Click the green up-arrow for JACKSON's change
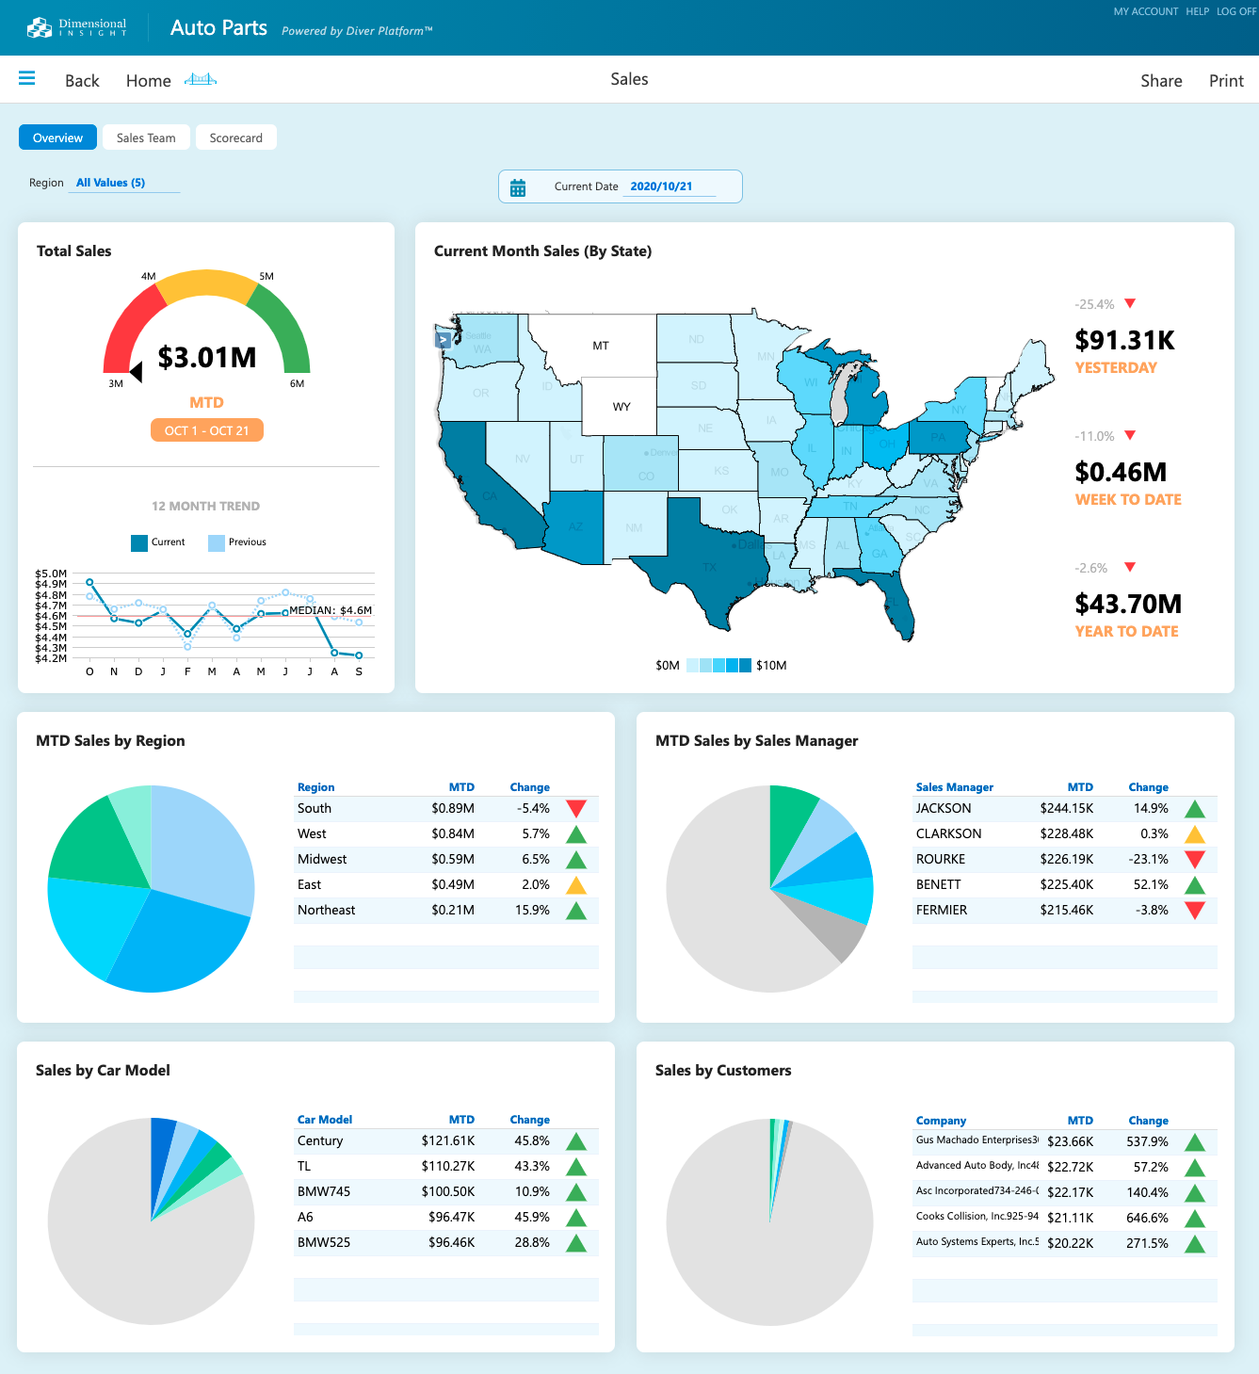Screen dimensions: 1259x1374 [x=1196, y=808]
